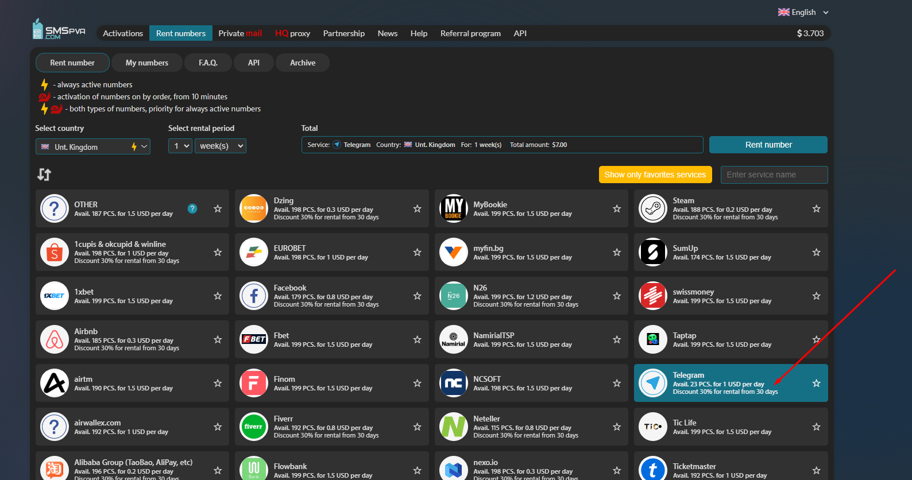Choose the N26 service icon
912x480 pixels.
click(x=454, y=296)
